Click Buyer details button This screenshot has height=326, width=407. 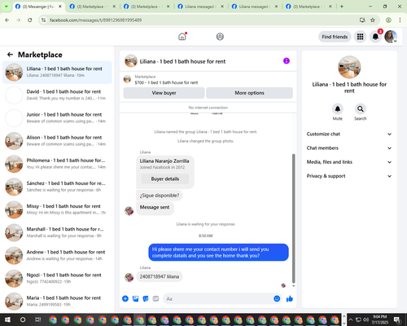(x=165, y=178)
